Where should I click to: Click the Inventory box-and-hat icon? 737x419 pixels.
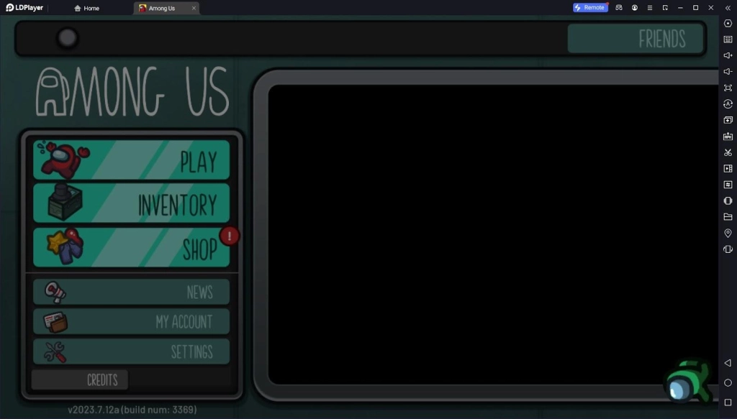[x=65, y=202]
